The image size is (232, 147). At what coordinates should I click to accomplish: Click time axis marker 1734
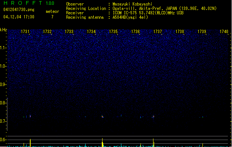pos(91,32)
